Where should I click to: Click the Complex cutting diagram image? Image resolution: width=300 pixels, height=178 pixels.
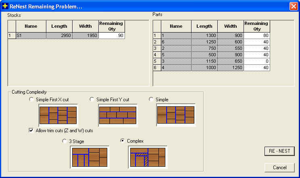[x=147, y=157]
